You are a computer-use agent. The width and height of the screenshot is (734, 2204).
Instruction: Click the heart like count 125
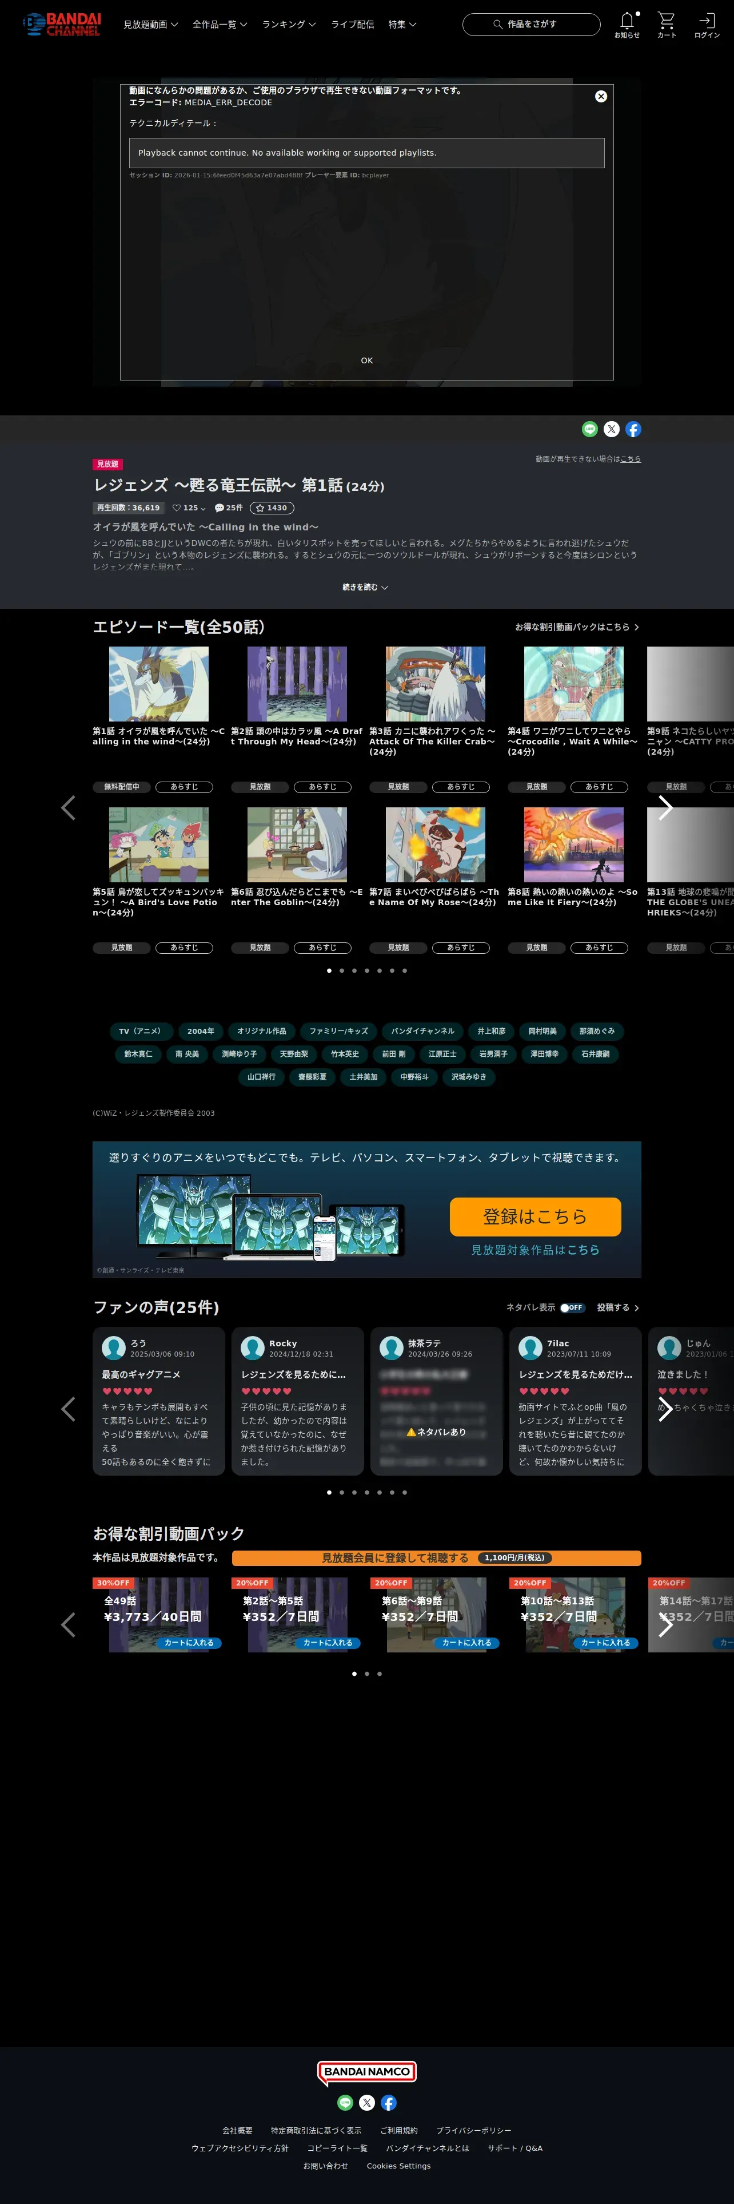[189, 508]
